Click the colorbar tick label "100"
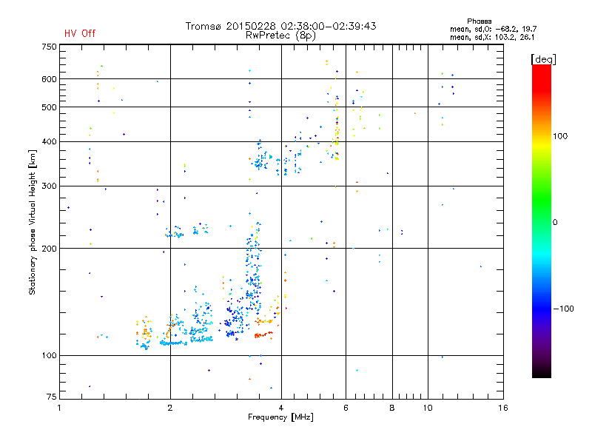 560,136
